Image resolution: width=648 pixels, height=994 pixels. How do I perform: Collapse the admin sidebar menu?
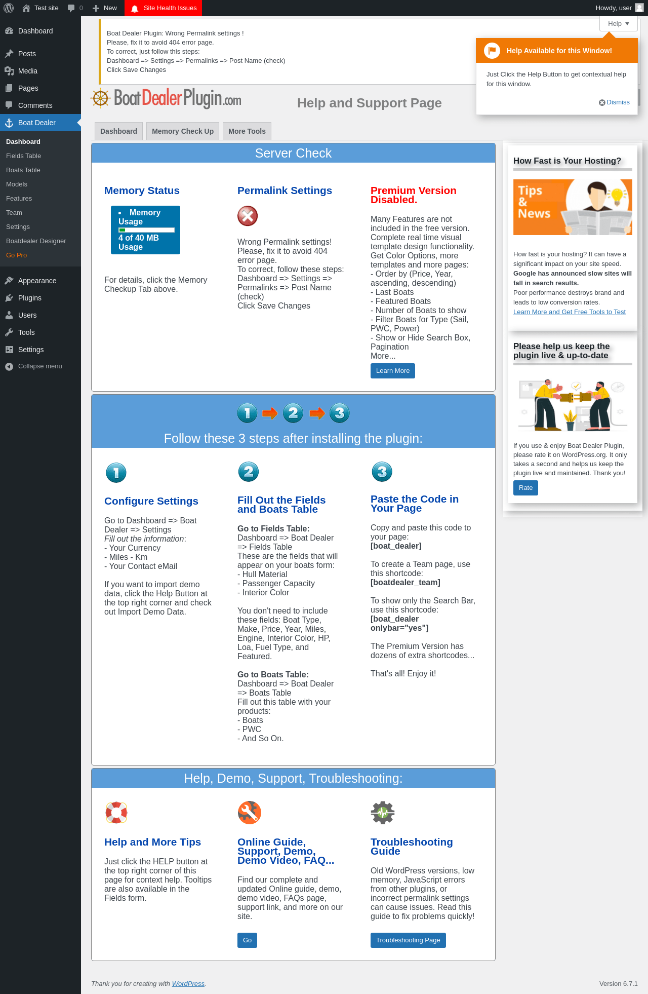tap(40, 366)
